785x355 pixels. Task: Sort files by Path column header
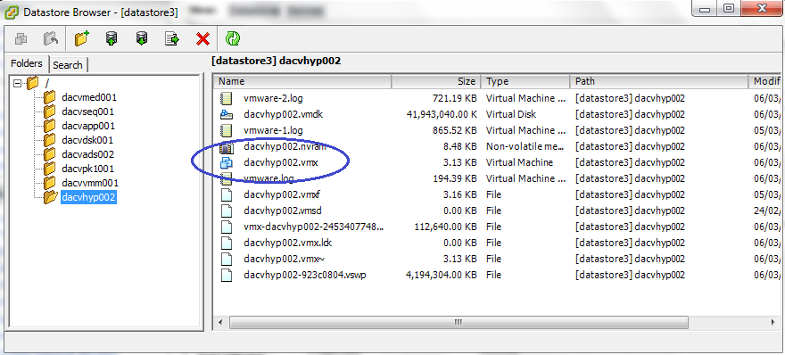[x=659, y=81]
